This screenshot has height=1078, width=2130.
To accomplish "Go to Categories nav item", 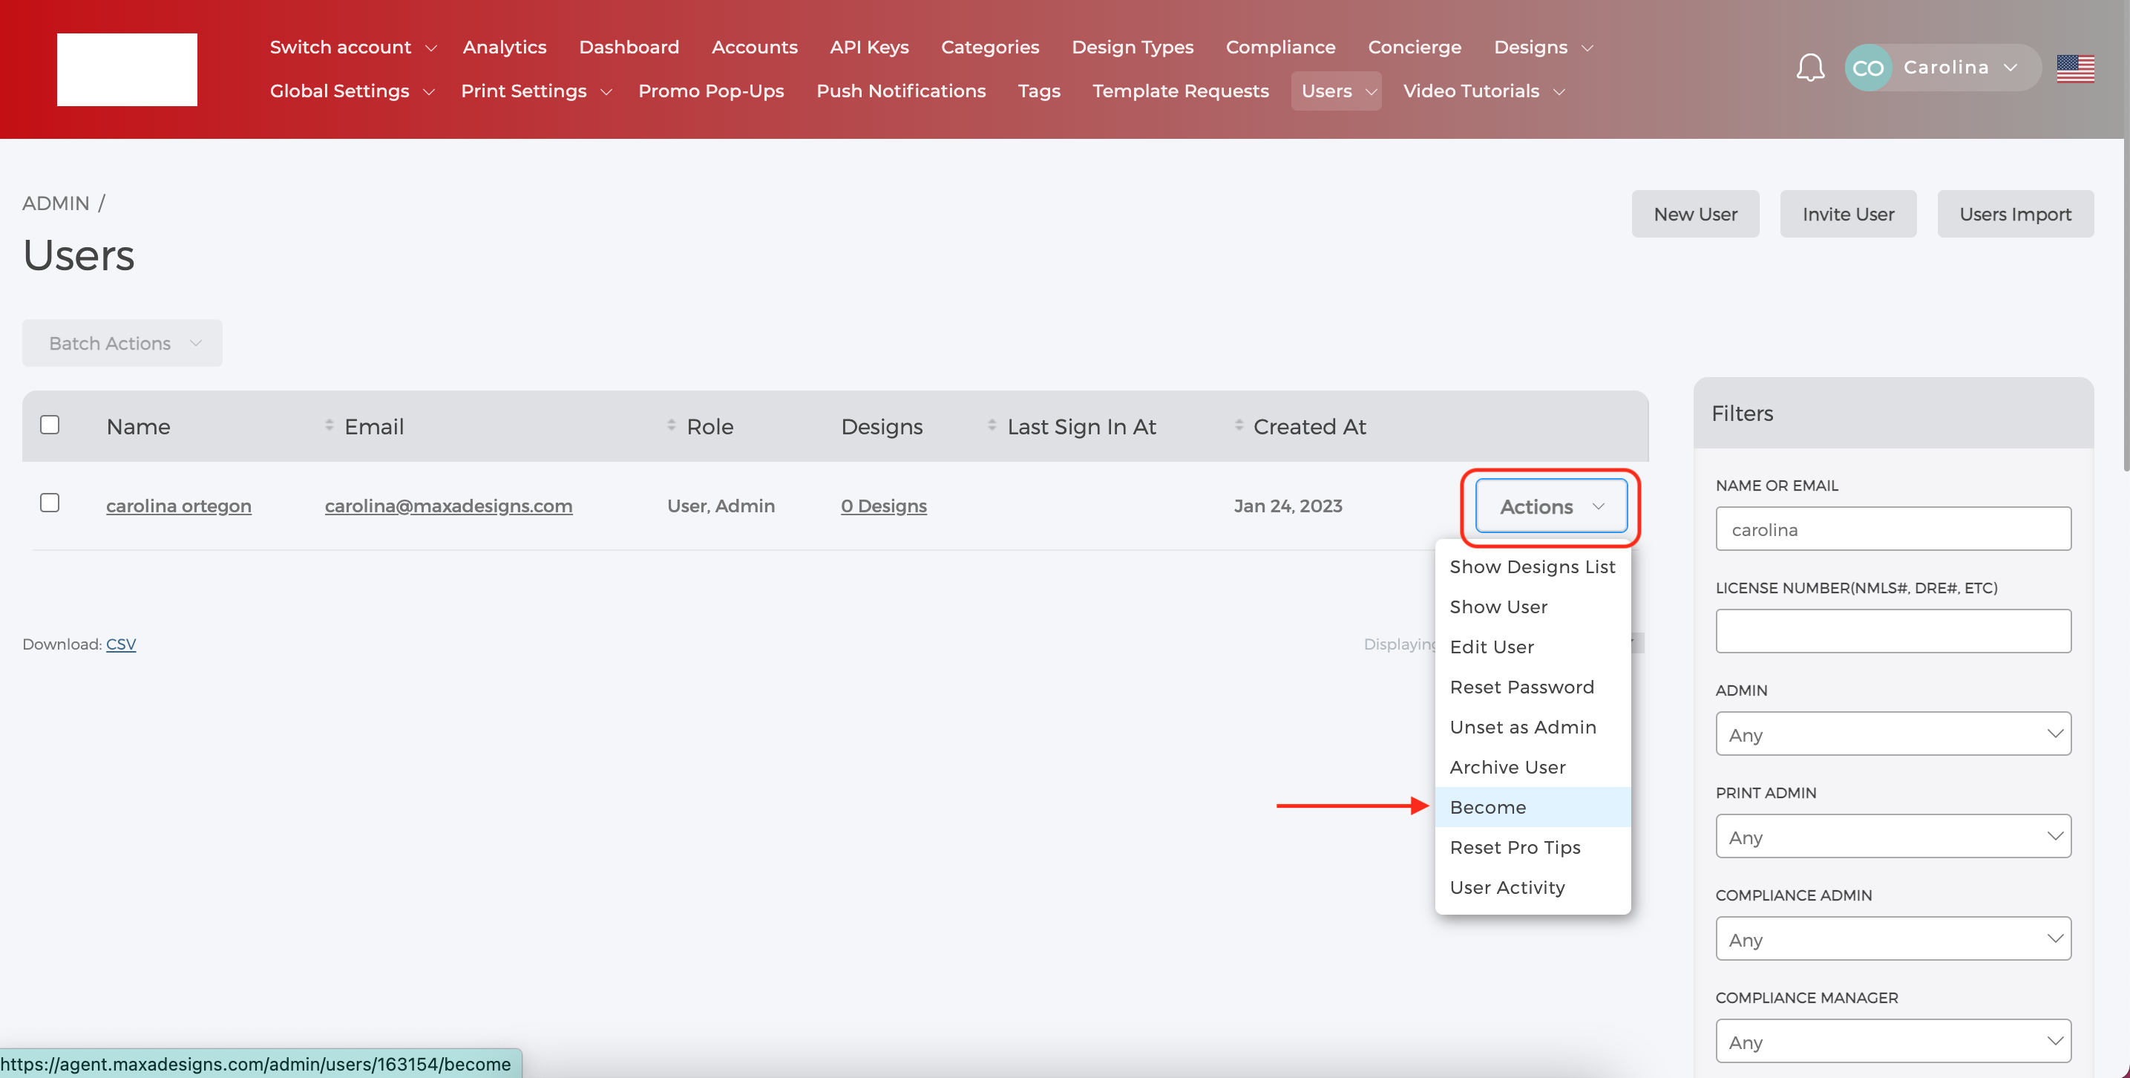I will (x=990, y=48).
